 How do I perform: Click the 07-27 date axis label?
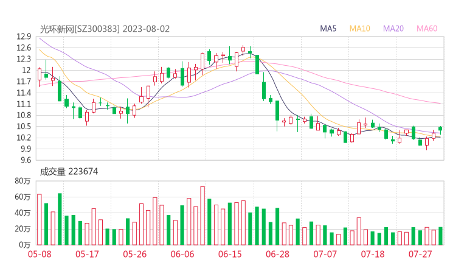click(420, 254)
